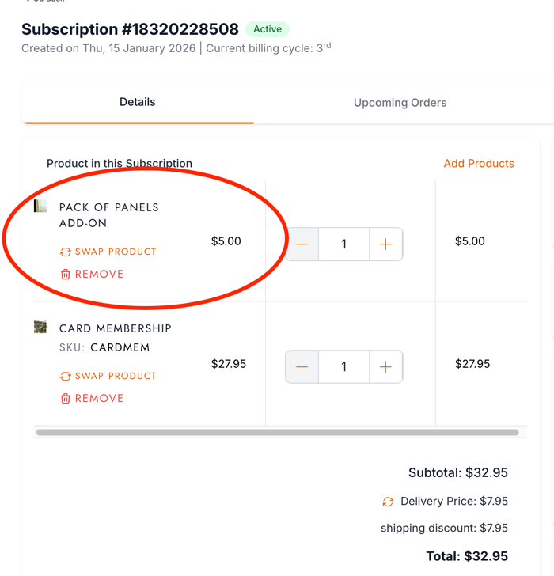Click Card Membership product thumbnail
This screenshot has height=576, width=554.
pyautogui.click(x=40, y=328)
